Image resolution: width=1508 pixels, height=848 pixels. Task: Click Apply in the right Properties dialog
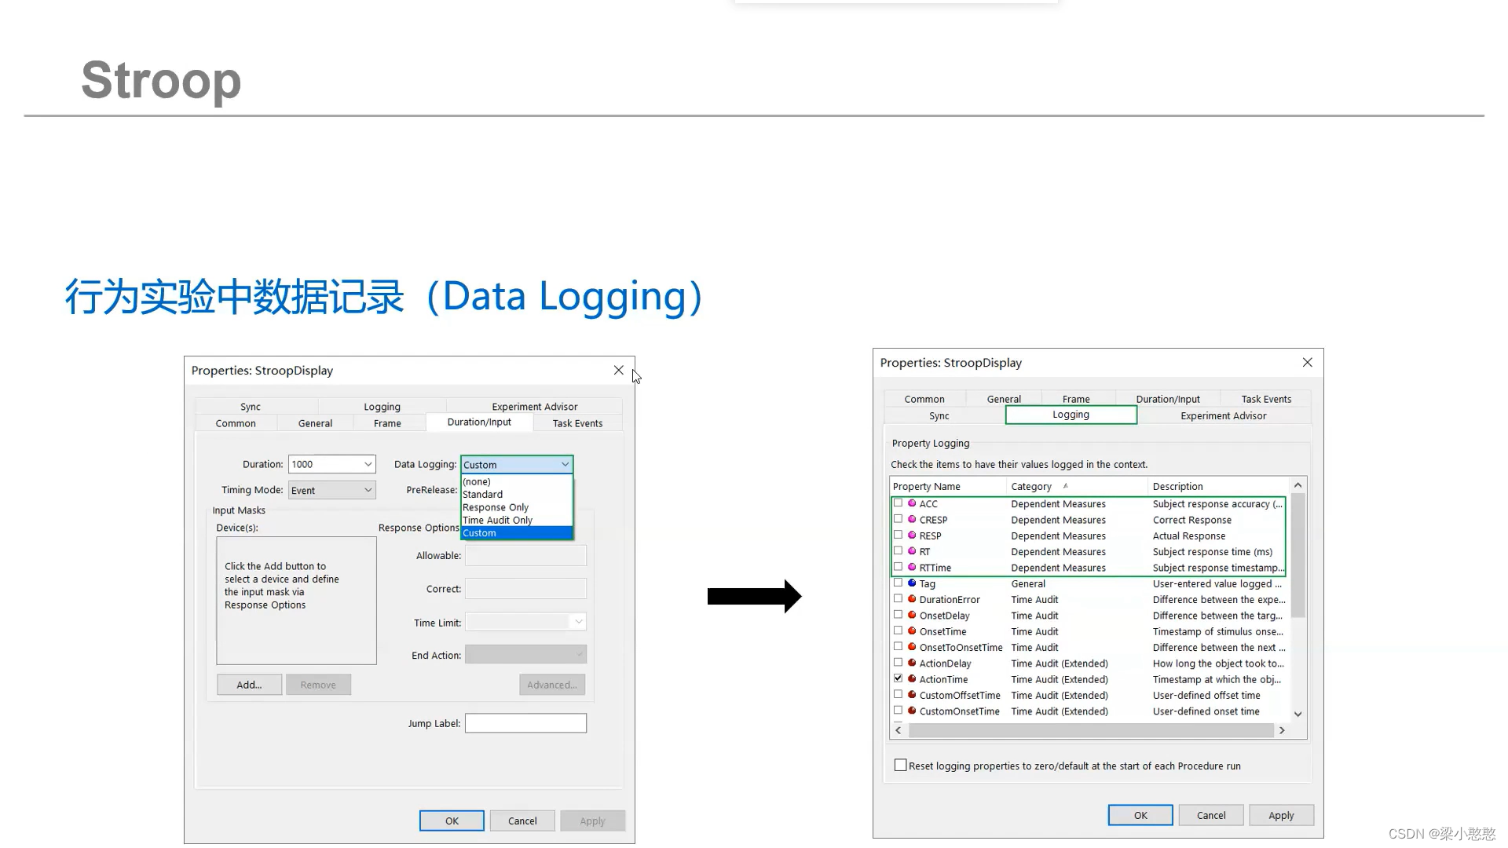(1280, 815)
